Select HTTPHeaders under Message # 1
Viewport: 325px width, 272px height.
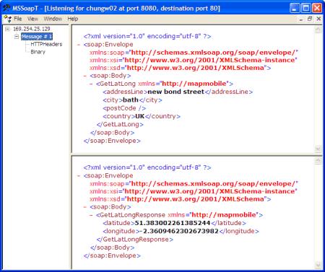[46, 44]
